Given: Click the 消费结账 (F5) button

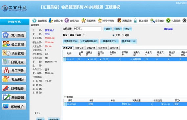Looking at the screenshot, I should tap(71, 41).
